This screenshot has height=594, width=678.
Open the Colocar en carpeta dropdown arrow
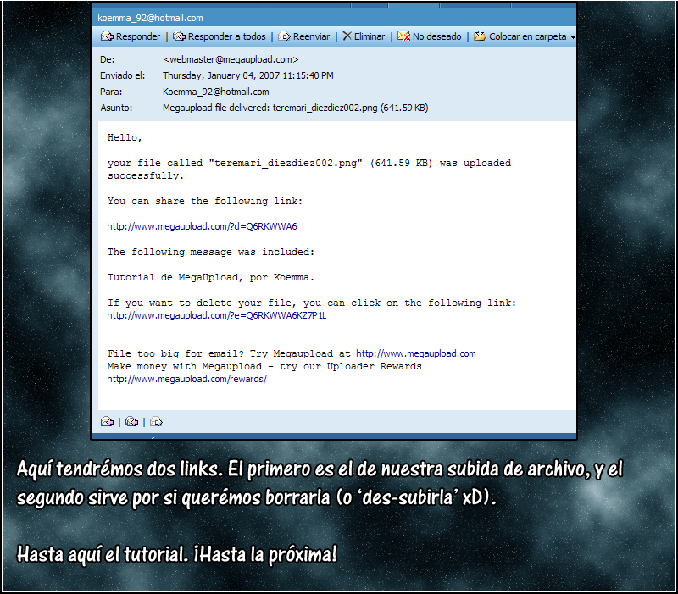pyautogui.click(x=573, y=37)
